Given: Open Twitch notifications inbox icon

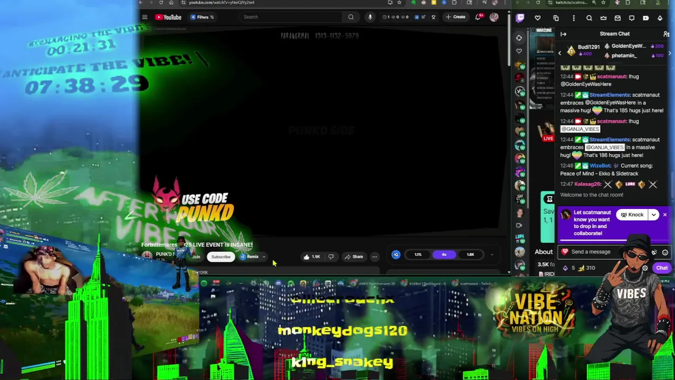Looking at the screenshot, I should [618, 18].
